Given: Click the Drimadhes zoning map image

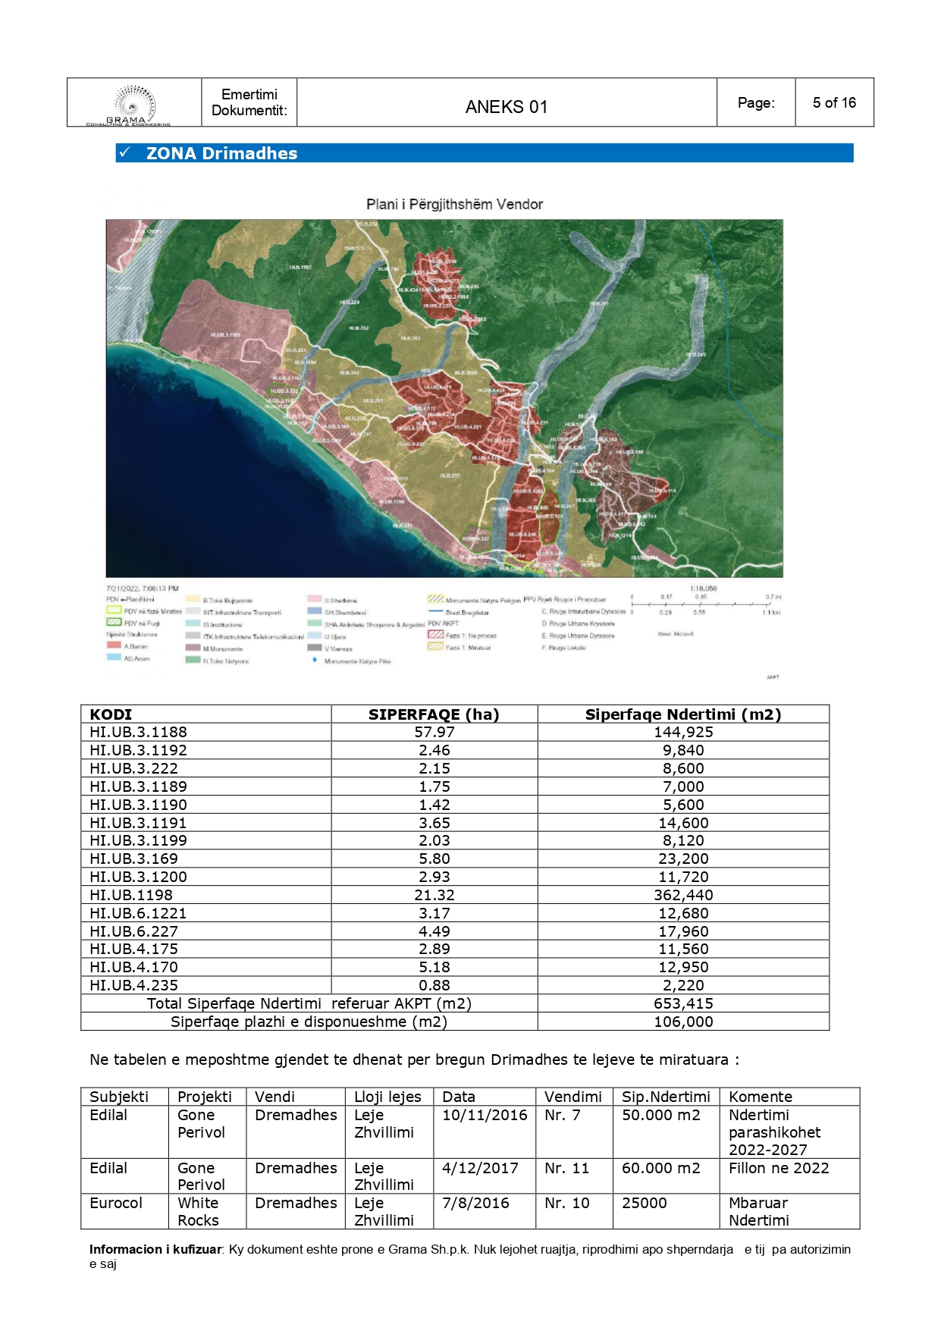Looking at the screenshot, I should click(444, 398).
